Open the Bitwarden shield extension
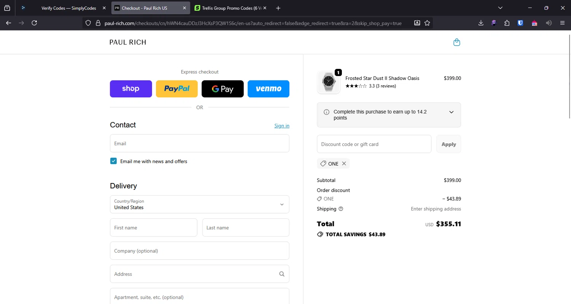Viewport: 571px width, 304px height. point(520,23)
